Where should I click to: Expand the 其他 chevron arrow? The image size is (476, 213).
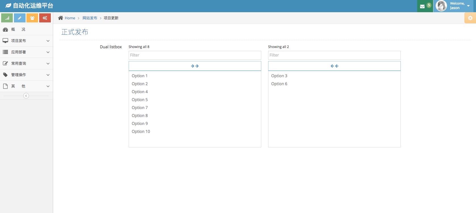pyautogui.click(x=48, y=86)
